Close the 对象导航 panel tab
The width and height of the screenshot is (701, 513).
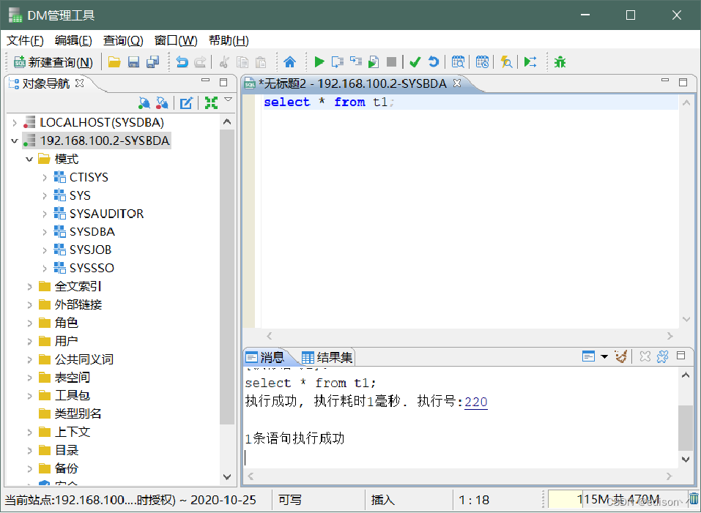point(80,83)
